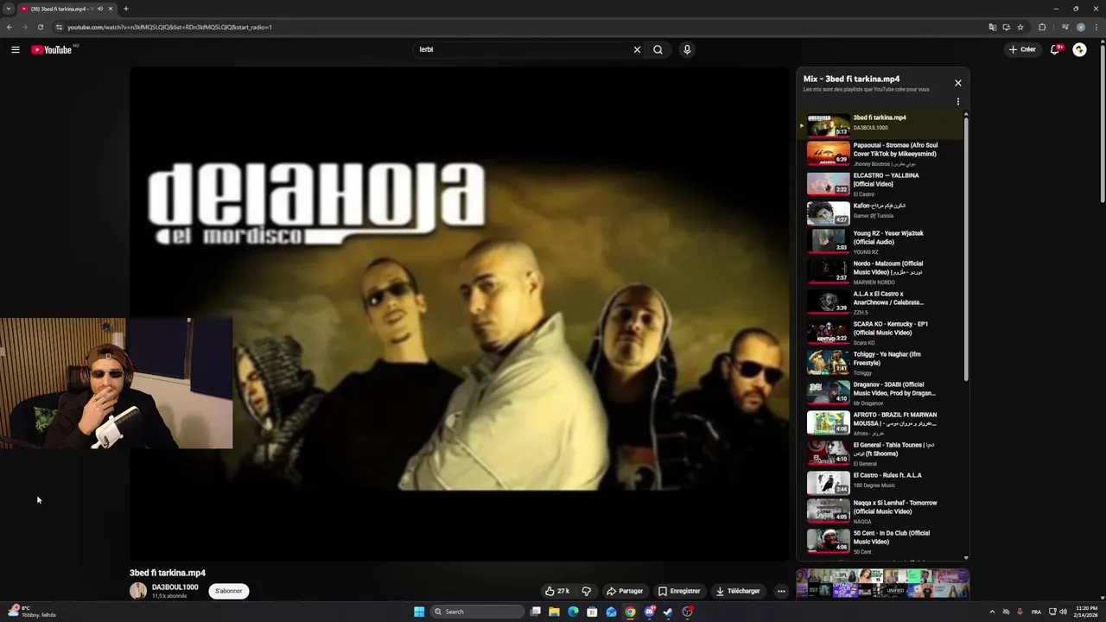1106x622 pixels.
Task: Open Discord from the taskbar
Action: tap(649, 612)
